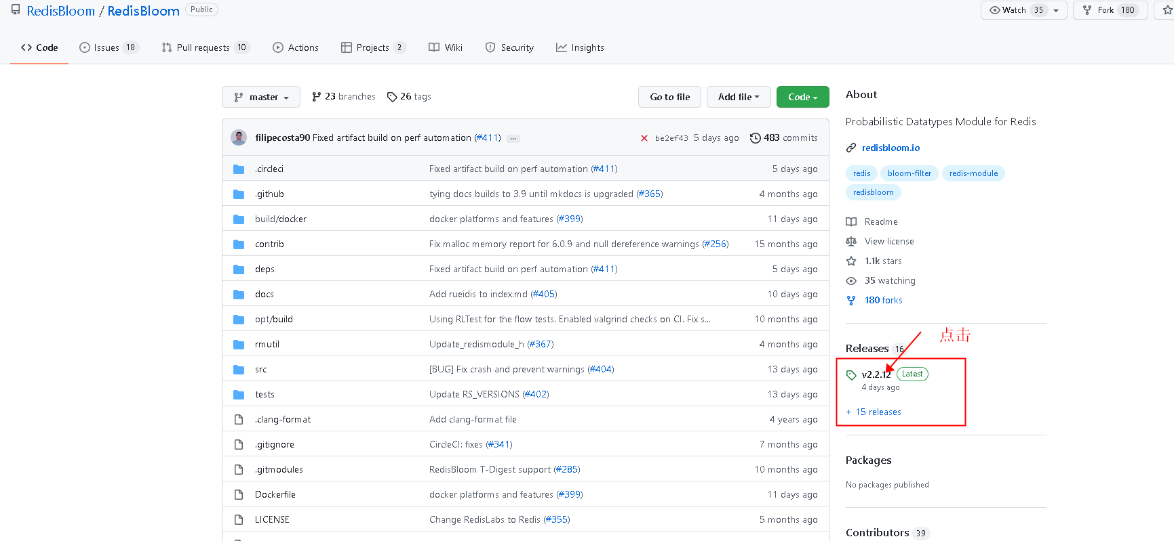
Task: Click the tests folder icon
Action: (239, 395)
